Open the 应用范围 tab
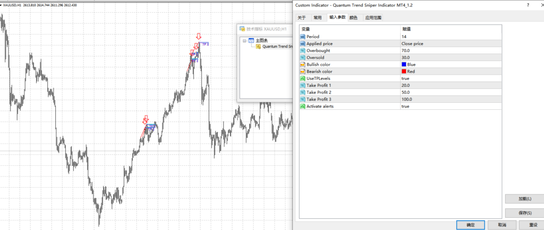The width and height of the screenshot is (544, 230). coord(372,17)
